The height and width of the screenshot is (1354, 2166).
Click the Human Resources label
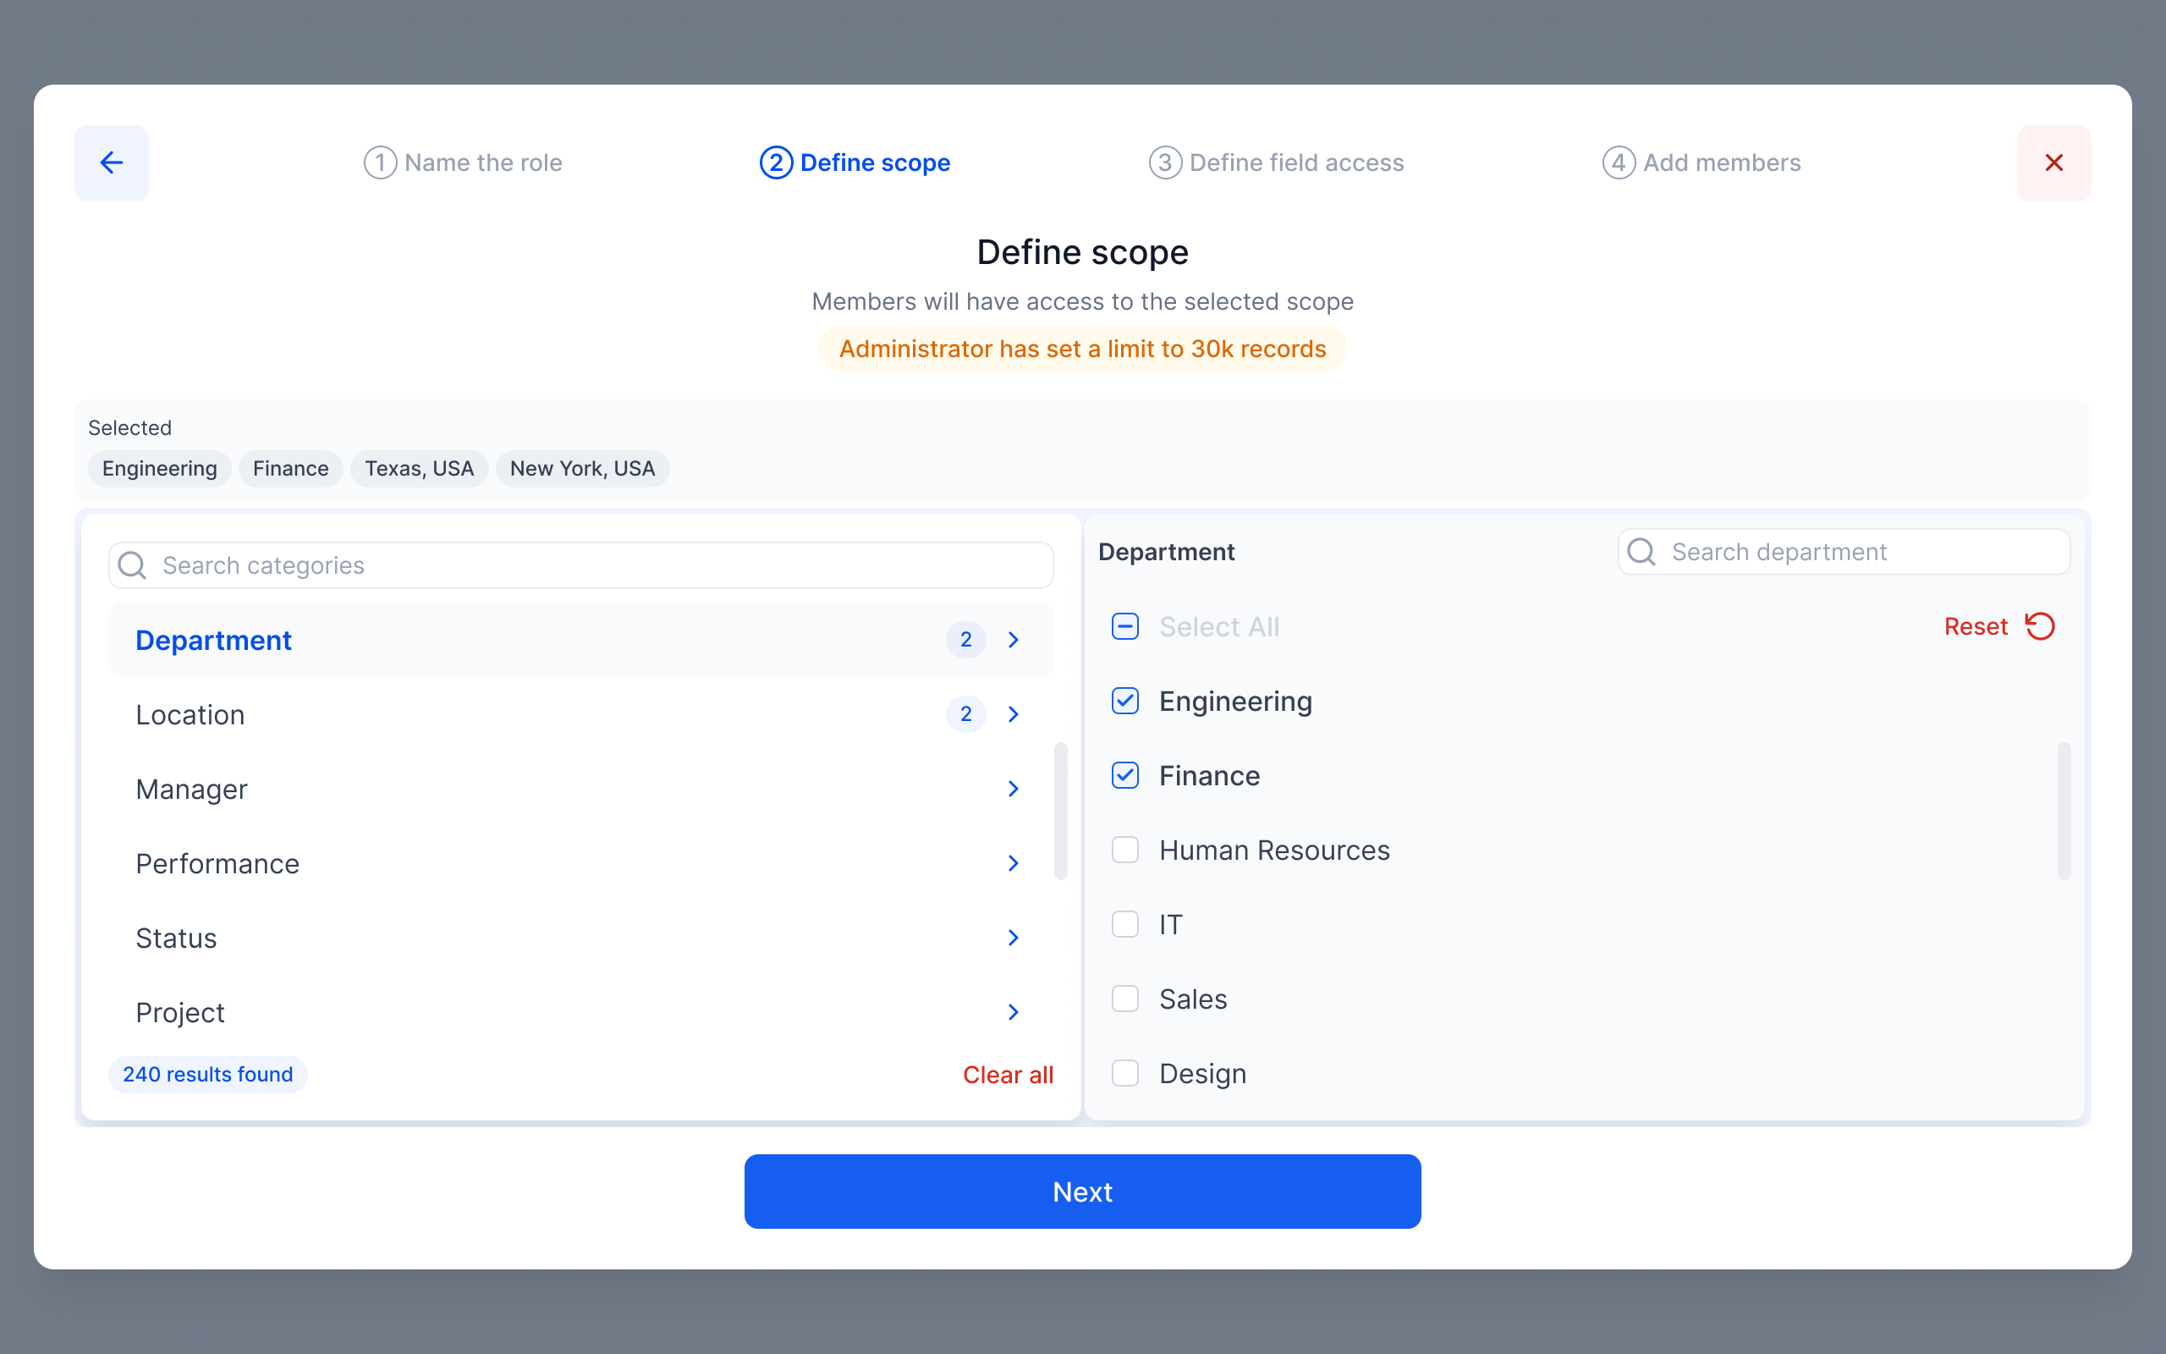point(1274,849)
